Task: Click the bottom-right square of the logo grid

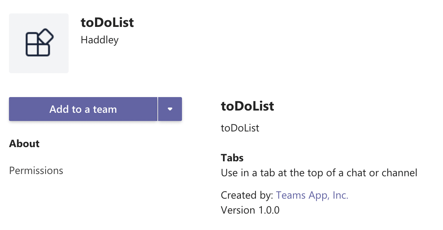Action: [44, 50]
